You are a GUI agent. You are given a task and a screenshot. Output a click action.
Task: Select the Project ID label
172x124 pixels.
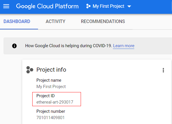pyautogui.click(x=46, y=96)
